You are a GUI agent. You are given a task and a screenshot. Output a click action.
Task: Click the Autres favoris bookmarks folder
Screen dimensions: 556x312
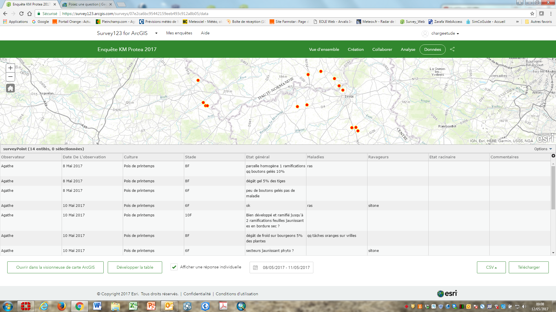[538, 22]
